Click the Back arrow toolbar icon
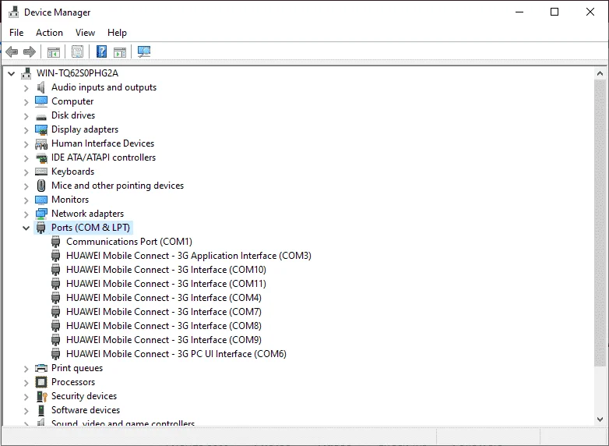The image size is (609, 446). (12, 51)
